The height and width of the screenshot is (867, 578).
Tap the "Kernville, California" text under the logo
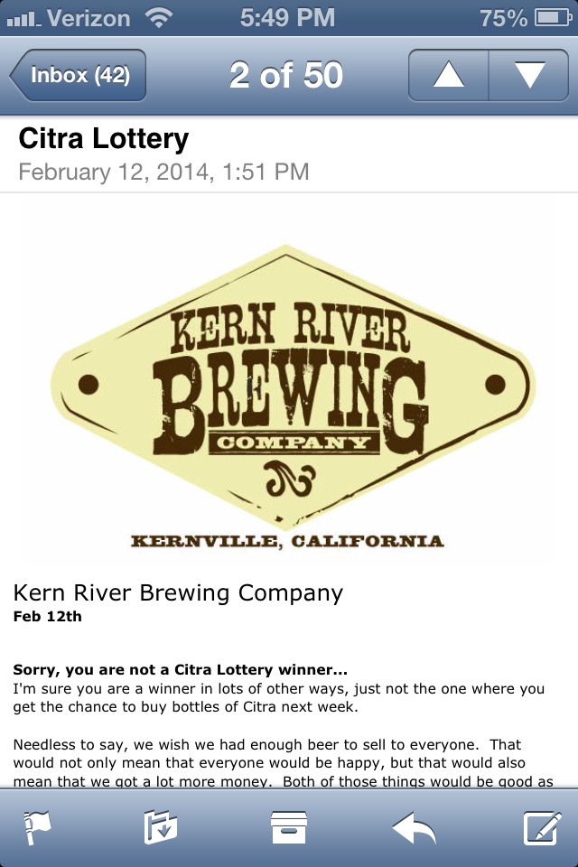click(287, 542)
